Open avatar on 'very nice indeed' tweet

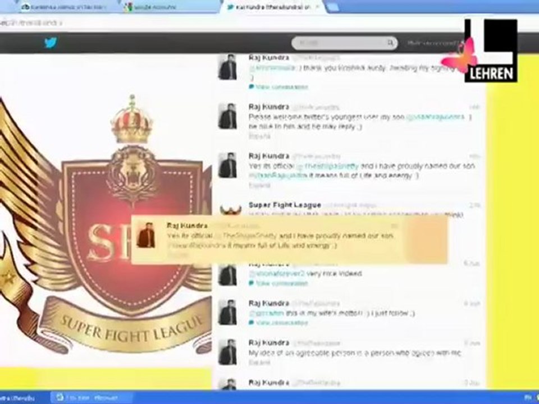[227, 275]
